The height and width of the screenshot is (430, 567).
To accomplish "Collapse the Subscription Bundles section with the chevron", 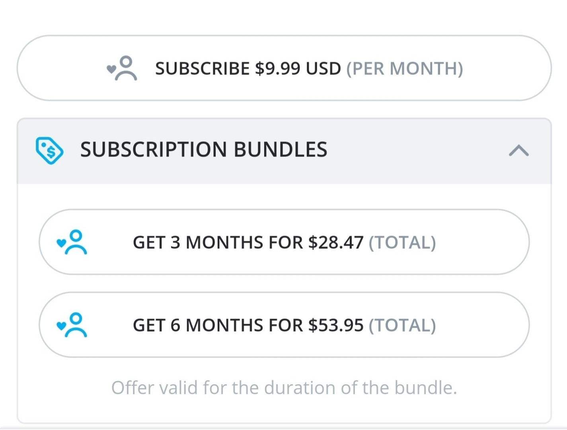I will click(x=518, y=150).
